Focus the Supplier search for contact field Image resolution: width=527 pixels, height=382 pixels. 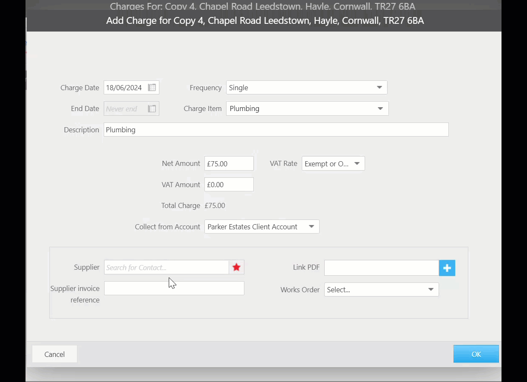click(x=166, y=267)
